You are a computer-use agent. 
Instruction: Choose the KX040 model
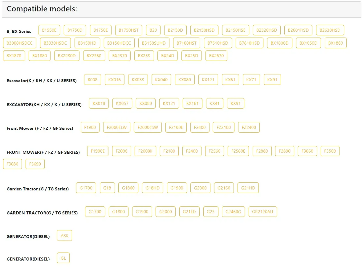tap(161, 80)
